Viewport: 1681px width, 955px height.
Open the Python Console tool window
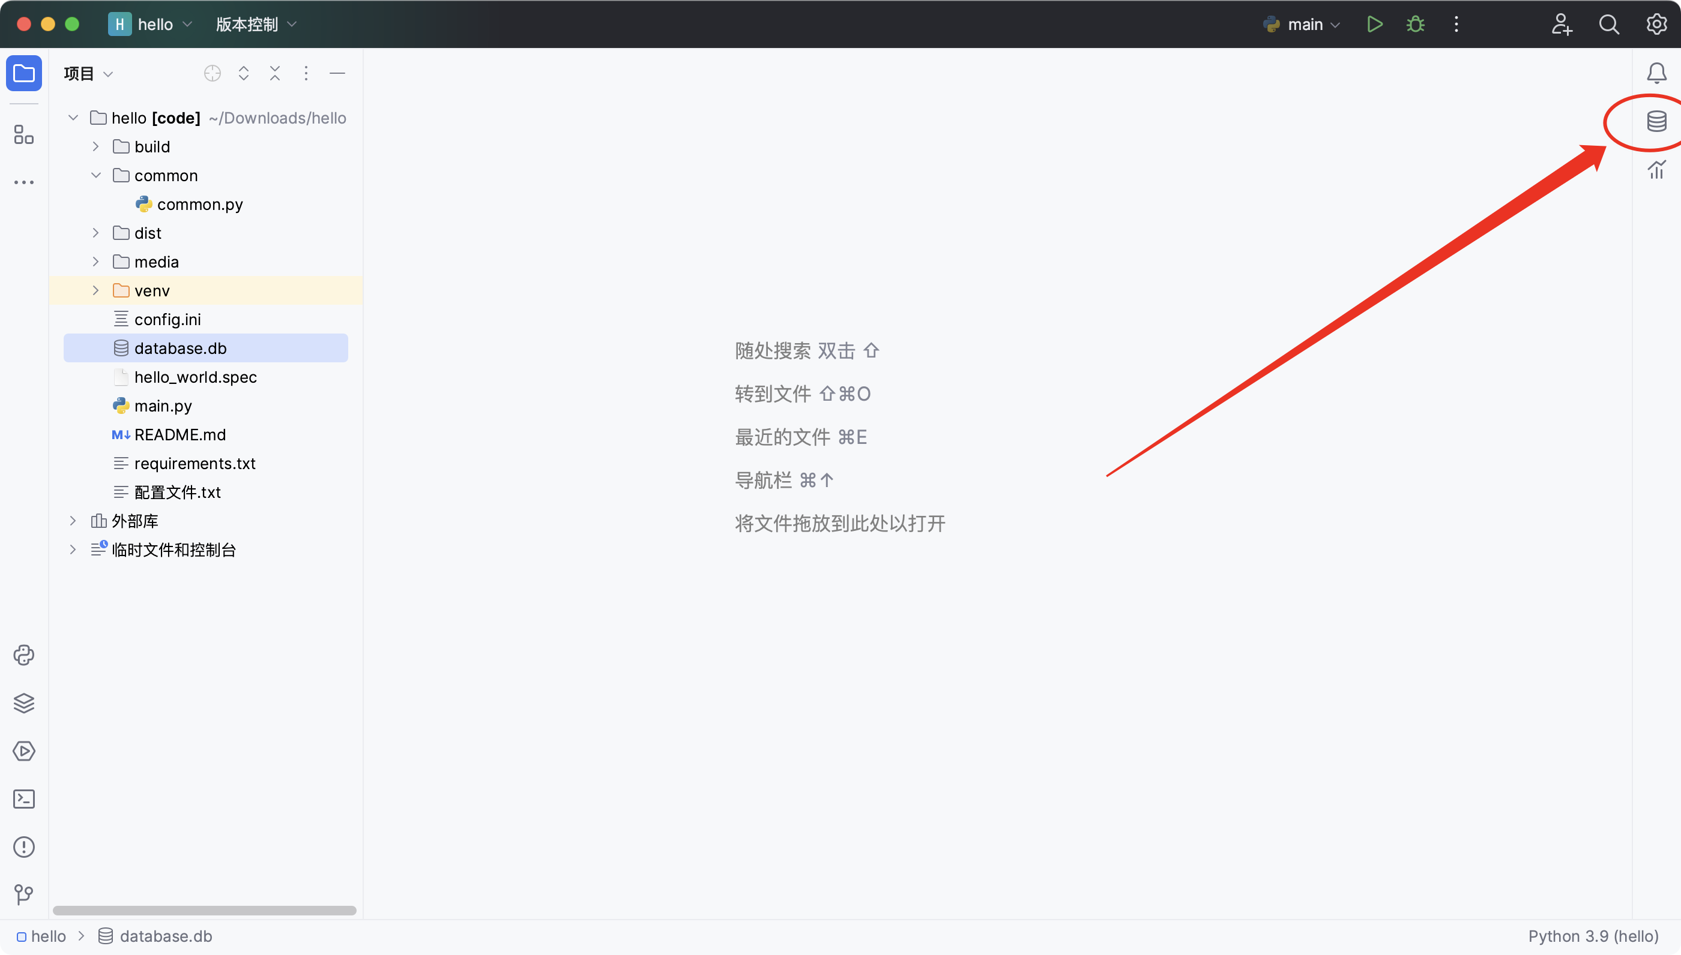pyautogui.click(x=23, y=655)
